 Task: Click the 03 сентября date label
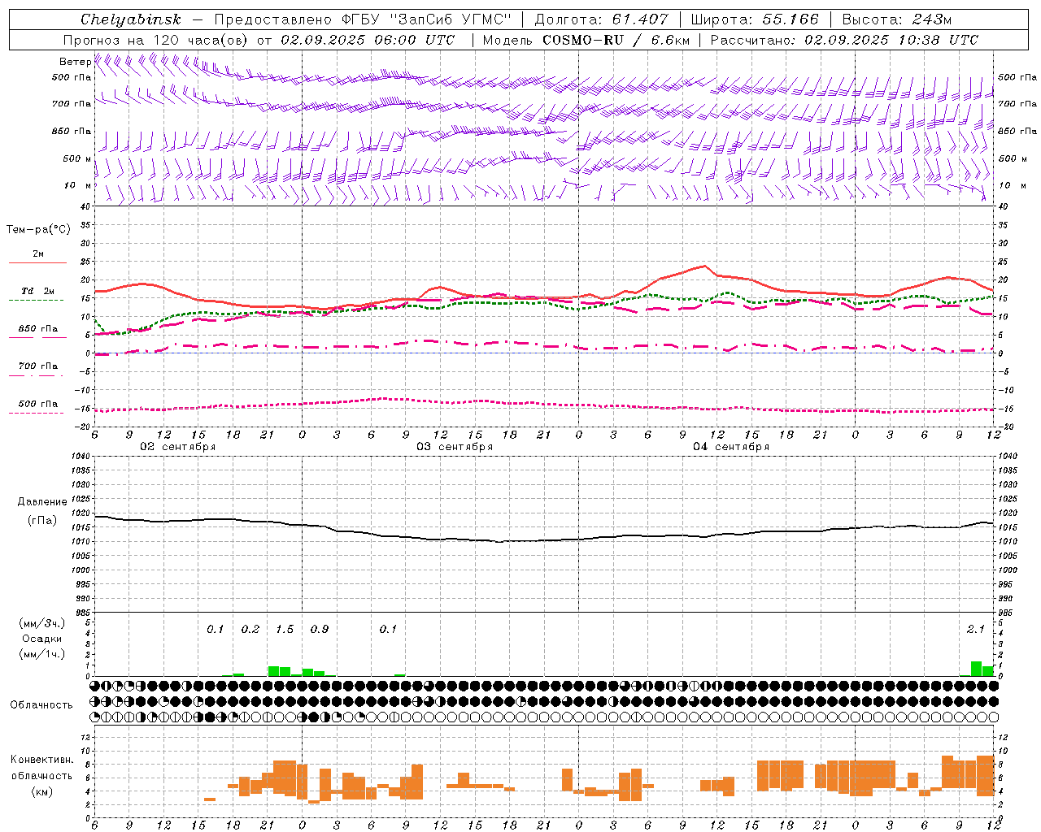point(455,447)
